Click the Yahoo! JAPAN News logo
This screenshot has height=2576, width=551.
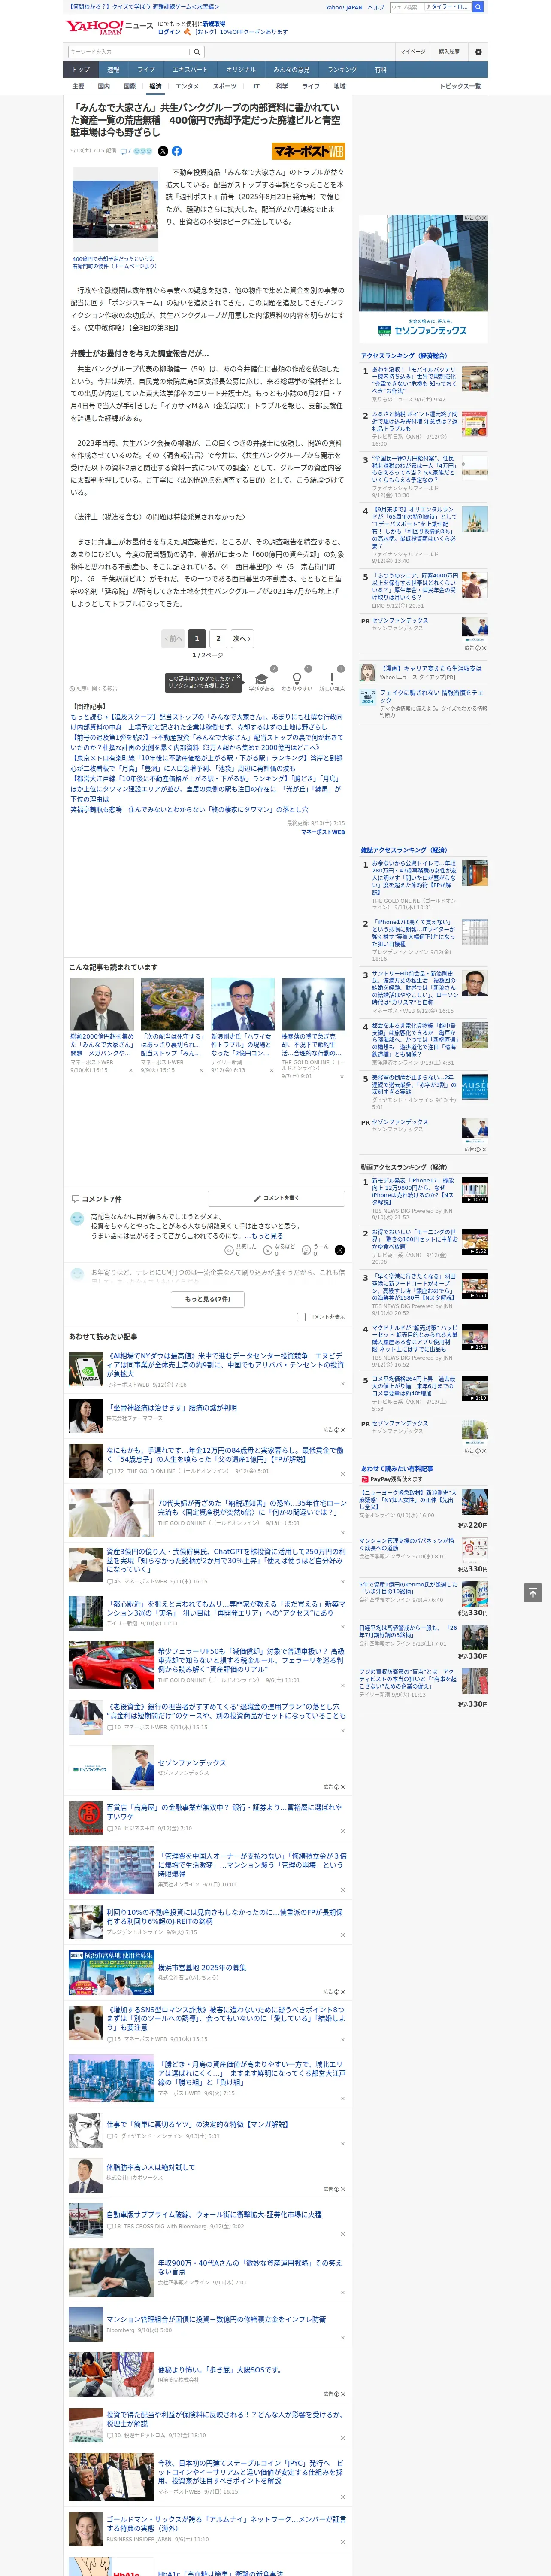coord(109,27)
